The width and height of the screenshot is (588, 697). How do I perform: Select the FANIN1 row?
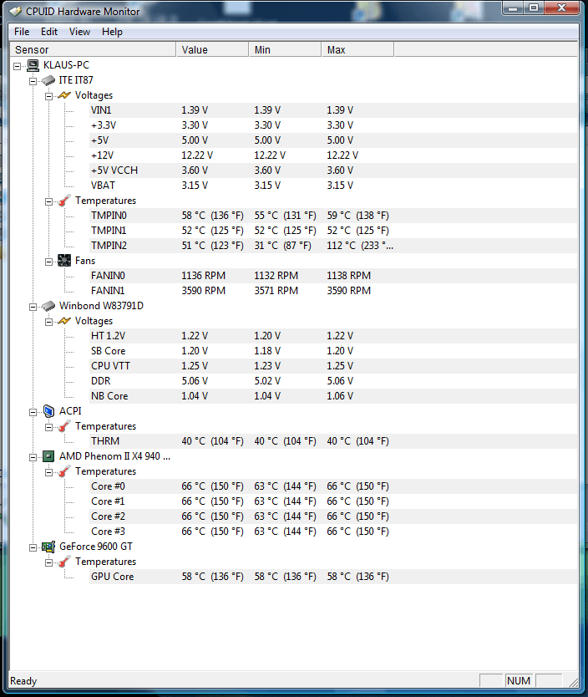click(333, 291)
